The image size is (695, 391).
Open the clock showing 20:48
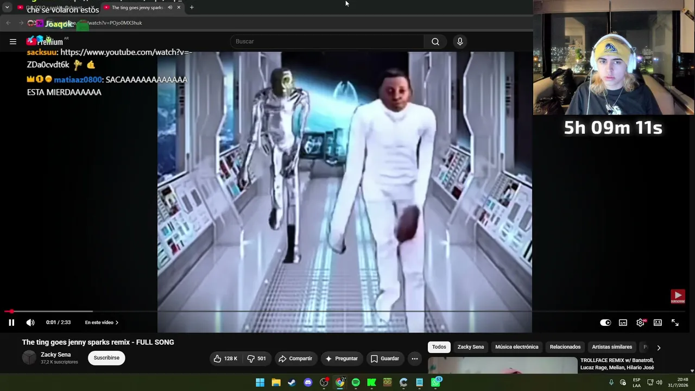pos(678,382)
